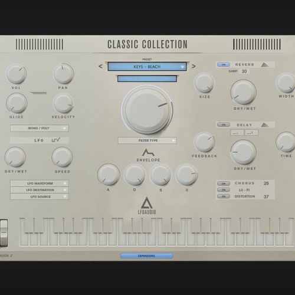Click the Expansions button
Viewport: 295px width, 295px height.
146,255
